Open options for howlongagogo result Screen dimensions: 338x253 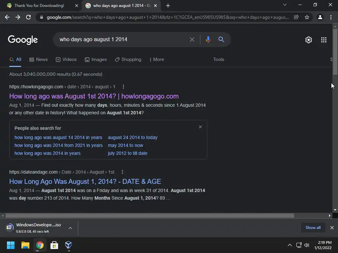coord(123,87)
